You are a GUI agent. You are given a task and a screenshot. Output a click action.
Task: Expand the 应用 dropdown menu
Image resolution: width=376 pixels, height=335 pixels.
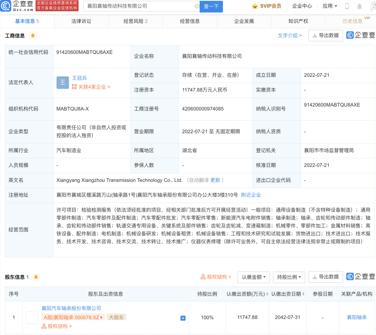330,6
